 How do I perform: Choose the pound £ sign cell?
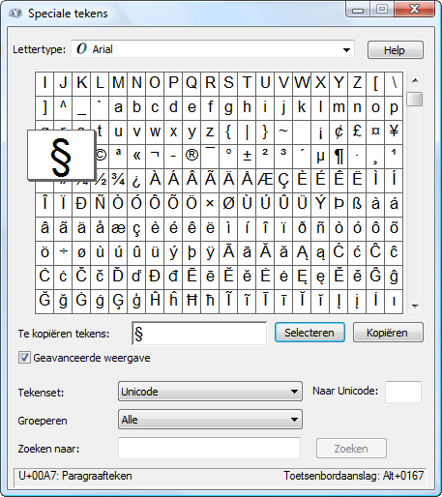click(x=357, y=132)
